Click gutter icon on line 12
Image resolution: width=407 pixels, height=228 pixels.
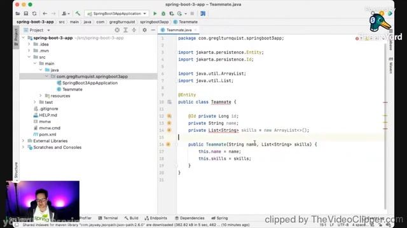[169, 116]
